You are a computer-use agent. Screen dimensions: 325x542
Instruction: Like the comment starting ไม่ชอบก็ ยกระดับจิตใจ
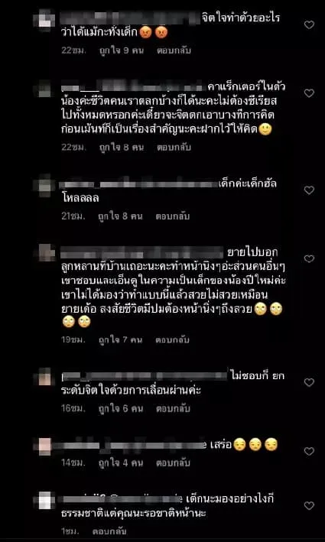(x=309, y=382)
